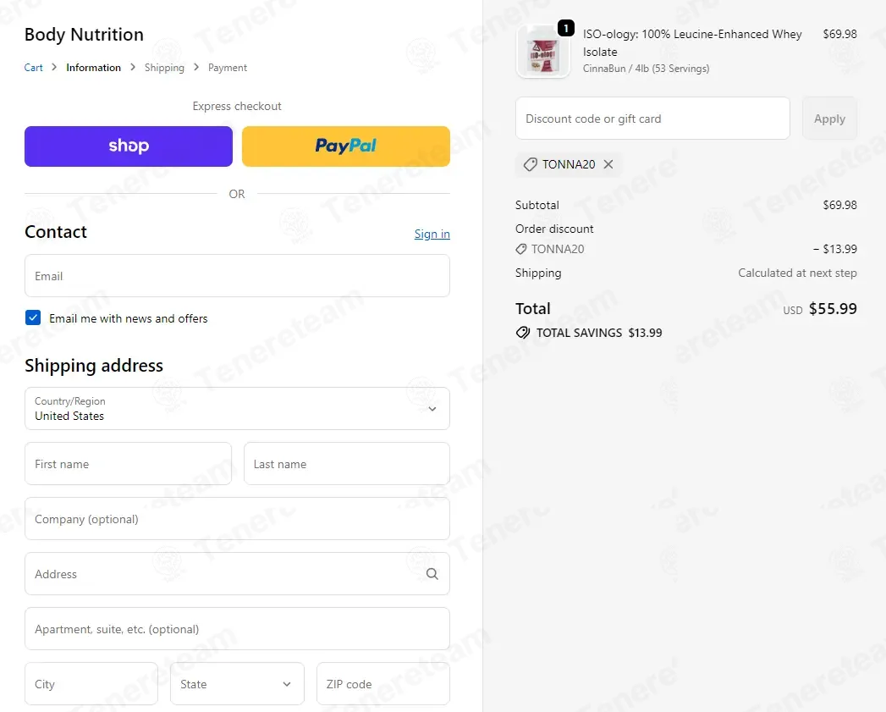Click the order discount TONNA20 tag icon
This screenshot has height=712, width=886.
[521, 249]
